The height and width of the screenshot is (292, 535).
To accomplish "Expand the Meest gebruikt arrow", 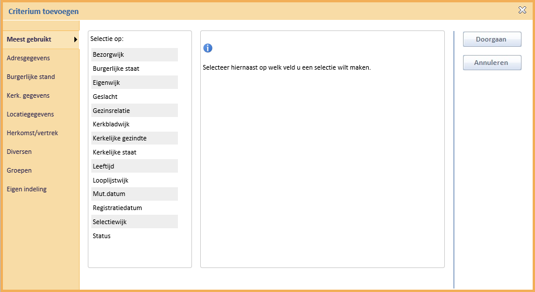I will [76, 40].
